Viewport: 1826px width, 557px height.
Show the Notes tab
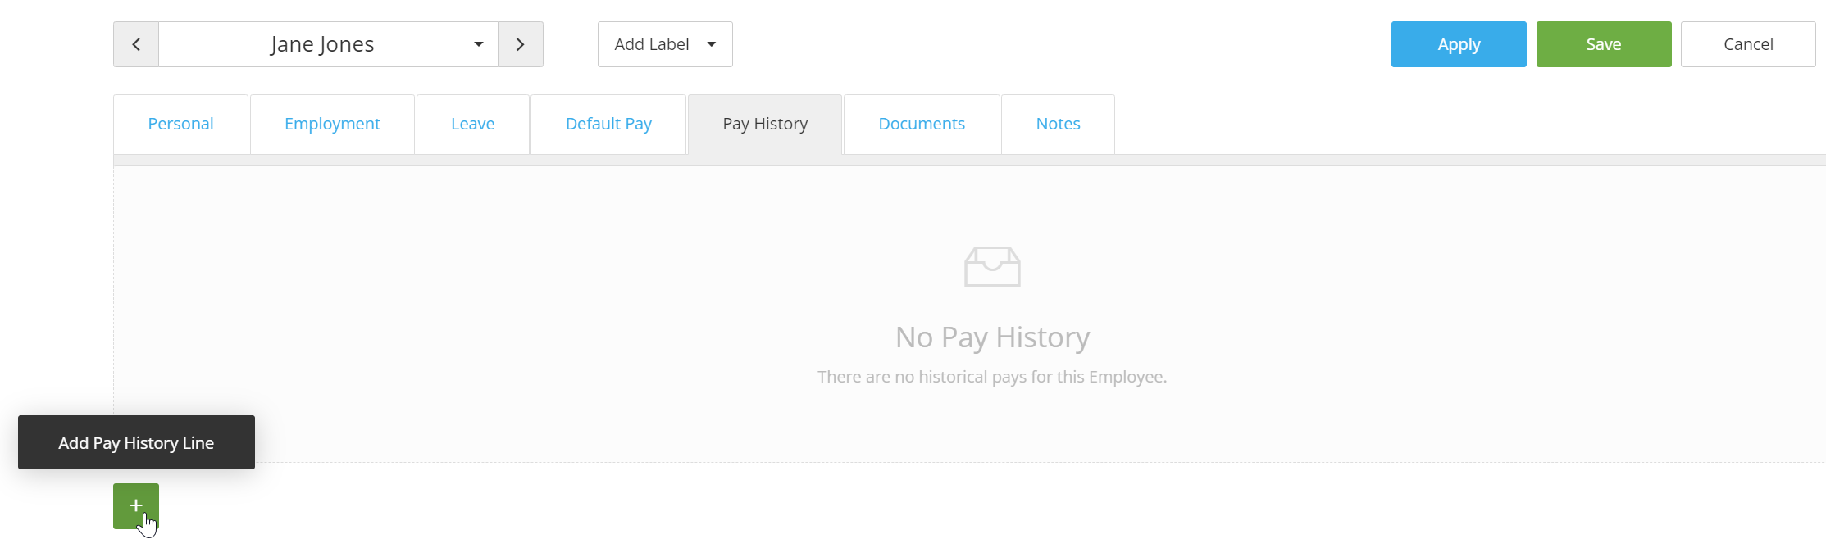[x=1058, y=124]
